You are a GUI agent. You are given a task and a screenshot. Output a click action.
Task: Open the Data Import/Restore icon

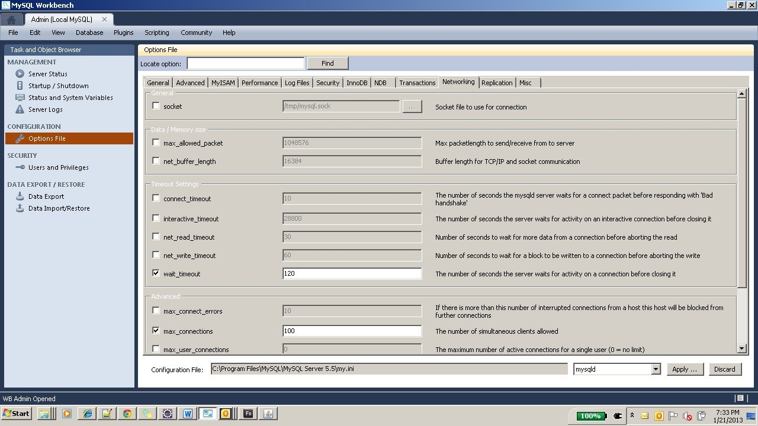[x=20, y=208]
